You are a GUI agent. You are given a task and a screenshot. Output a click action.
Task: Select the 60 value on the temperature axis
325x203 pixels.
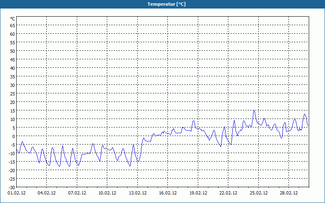click(x=13, y=34)
